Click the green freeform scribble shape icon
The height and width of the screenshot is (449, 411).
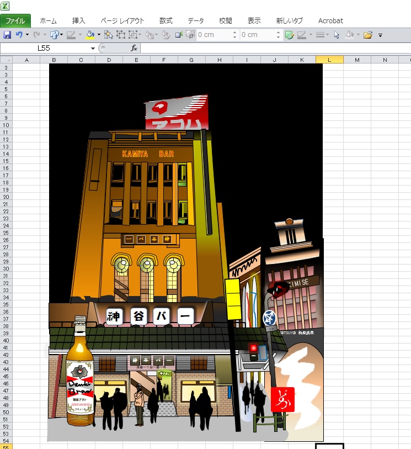click(289, 35)
